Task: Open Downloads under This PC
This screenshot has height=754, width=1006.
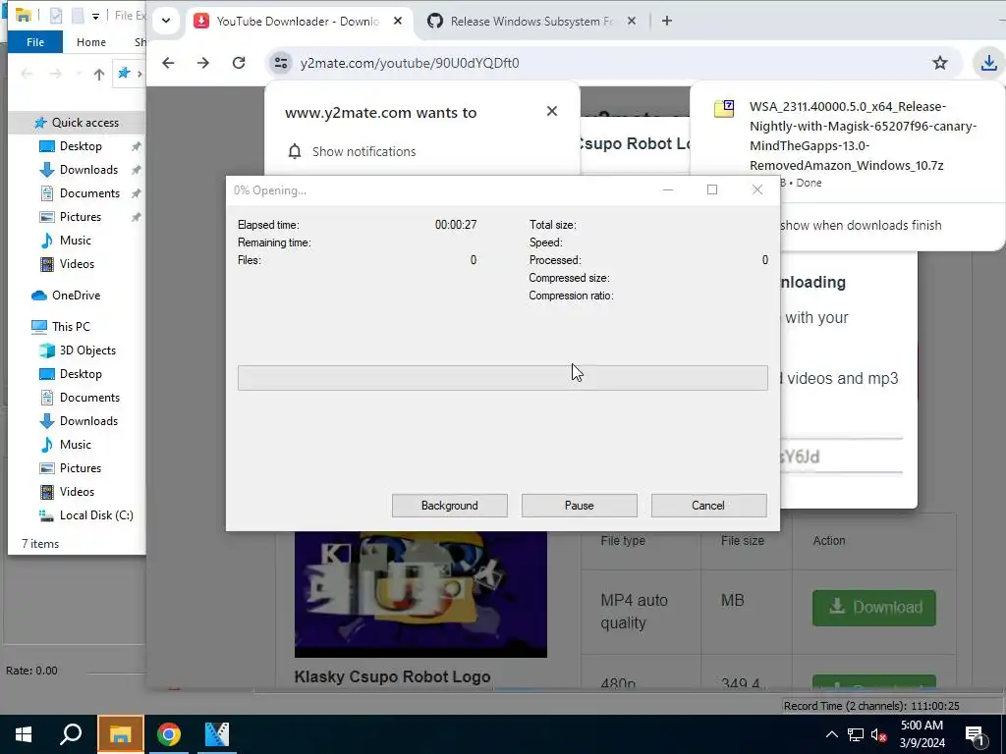Action: click(88, 421)
